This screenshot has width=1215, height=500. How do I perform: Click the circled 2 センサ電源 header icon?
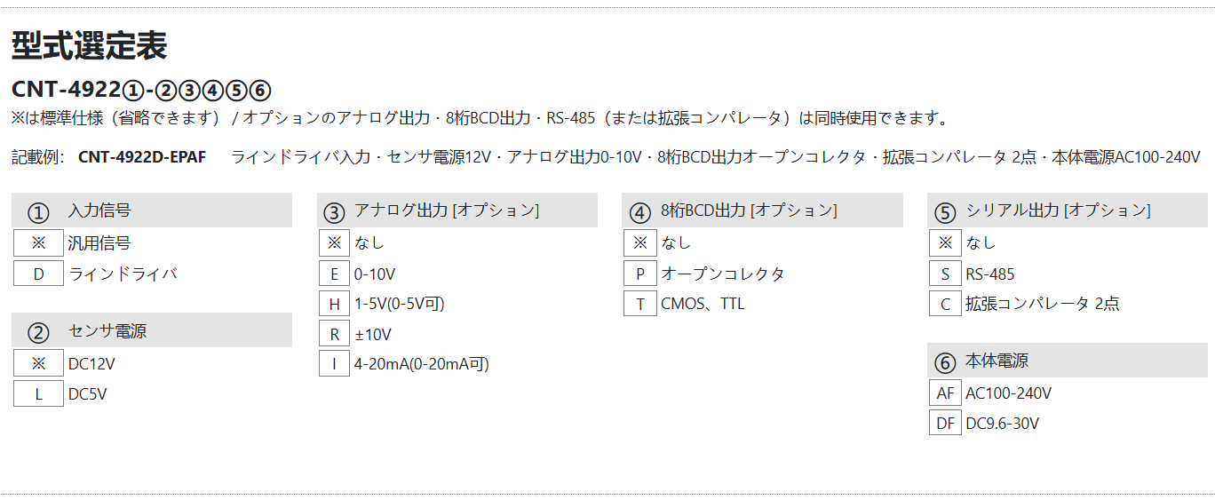pos(38,333)
